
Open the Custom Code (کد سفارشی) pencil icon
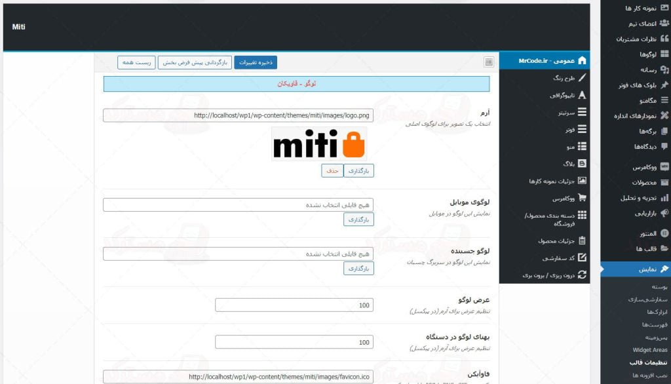(x=582, y=258)
